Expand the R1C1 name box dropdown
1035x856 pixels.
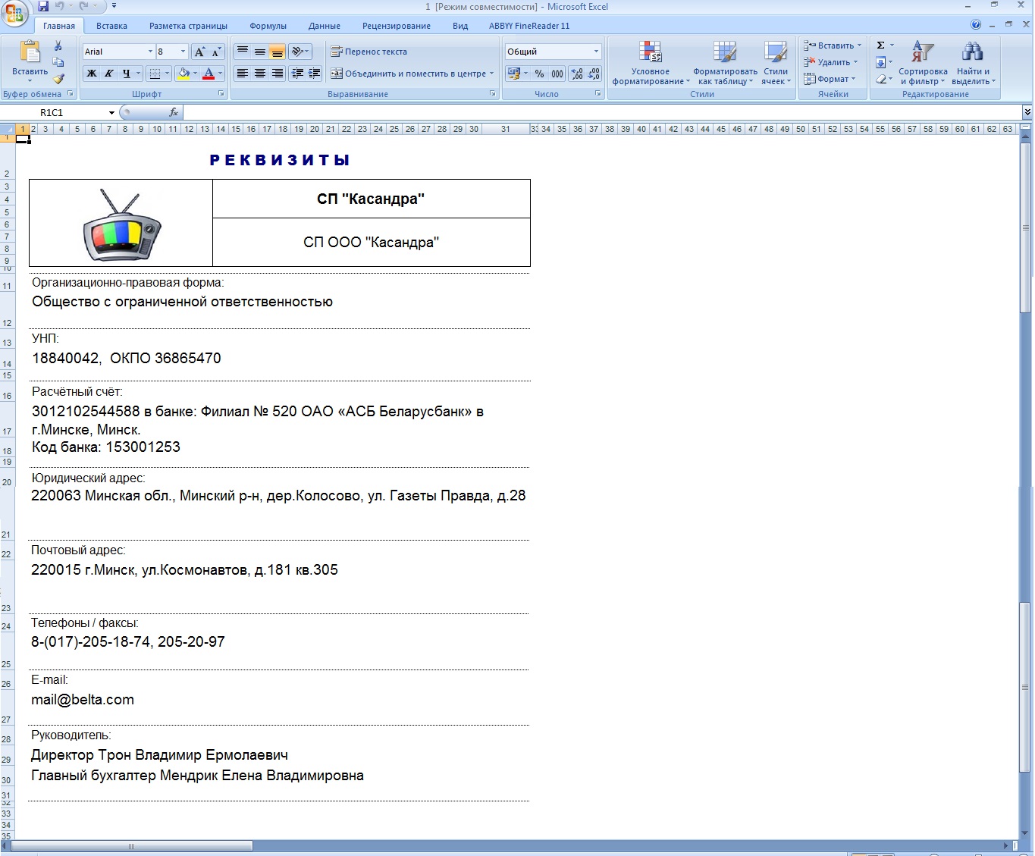[x=111, y=113]
